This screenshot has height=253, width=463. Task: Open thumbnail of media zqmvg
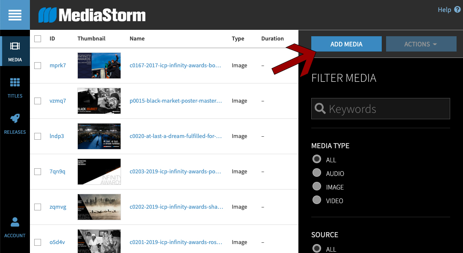coord(99,207)
